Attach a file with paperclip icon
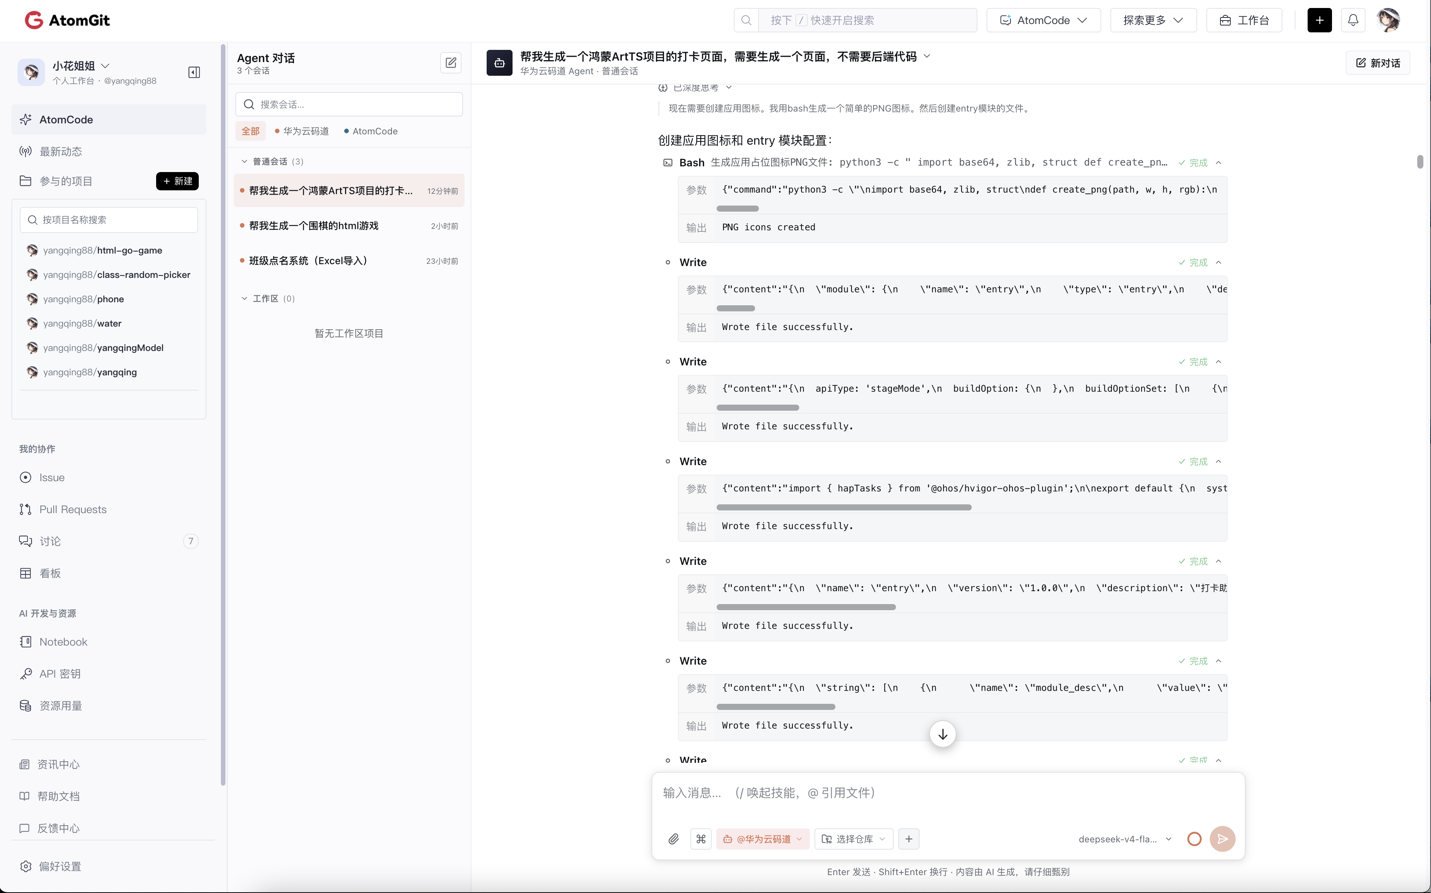Image resolution: width=1431 pixels, height=893 pixels. click(x=674, y=839)
